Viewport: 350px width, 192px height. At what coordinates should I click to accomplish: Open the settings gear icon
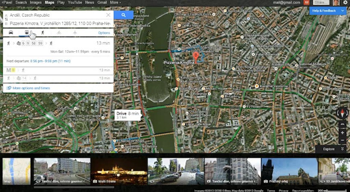pyautogui.click(x=345, y=2)
